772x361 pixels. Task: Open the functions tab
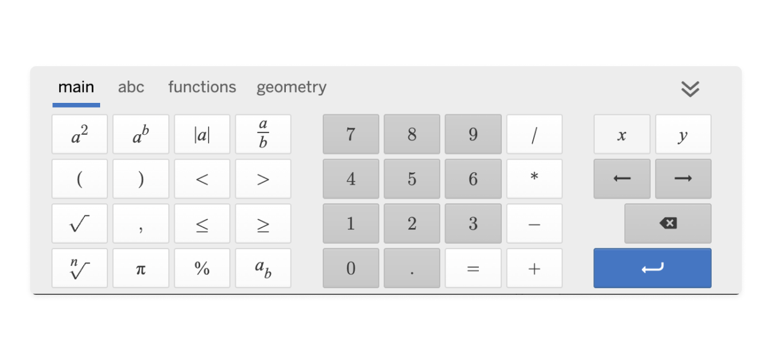(202, 87)
